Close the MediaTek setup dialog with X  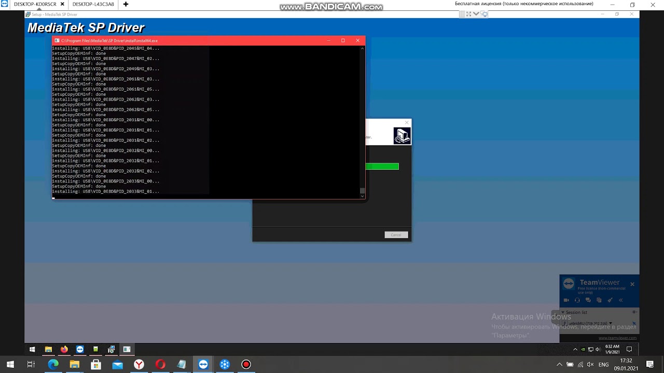[x=407, y=123]
